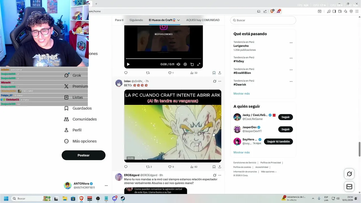
Task: Open the Brave main hamburger menu
Action: point(357,11)
